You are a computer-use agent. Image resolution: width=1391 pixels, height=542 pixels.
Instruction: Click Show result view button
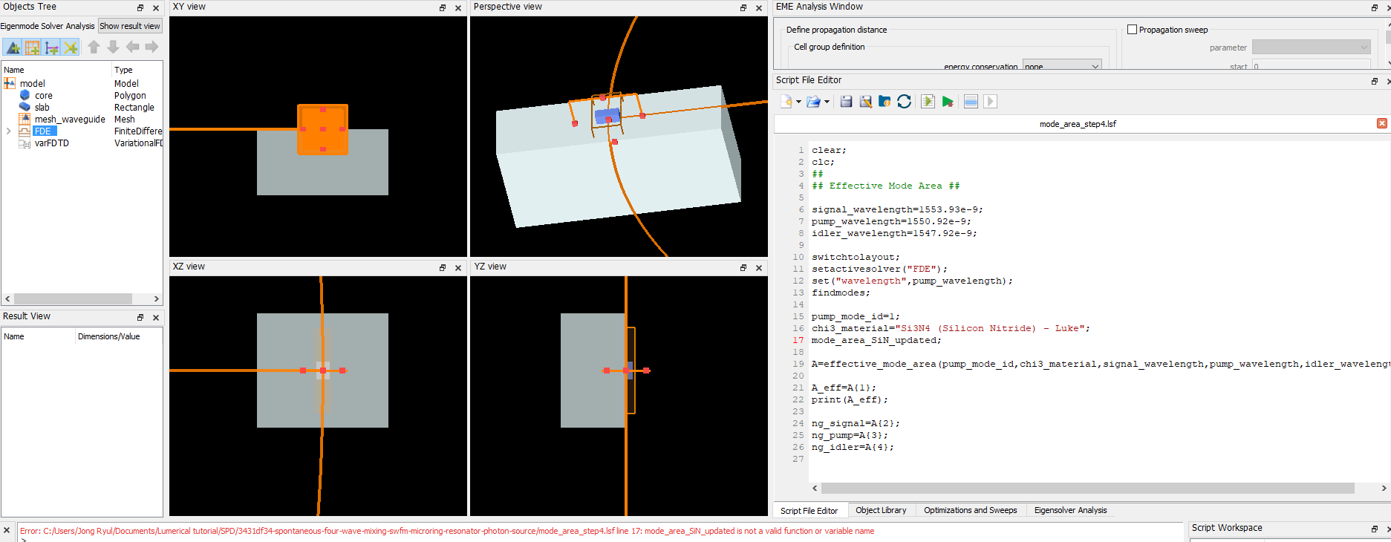(x=130, y=26)
